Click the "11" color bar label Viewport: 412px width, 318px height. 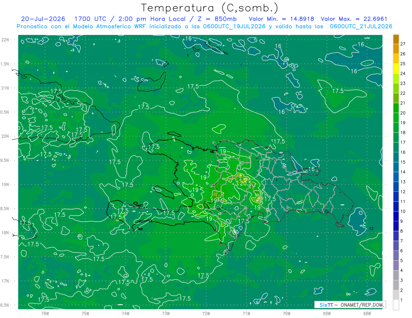(403, 201)
